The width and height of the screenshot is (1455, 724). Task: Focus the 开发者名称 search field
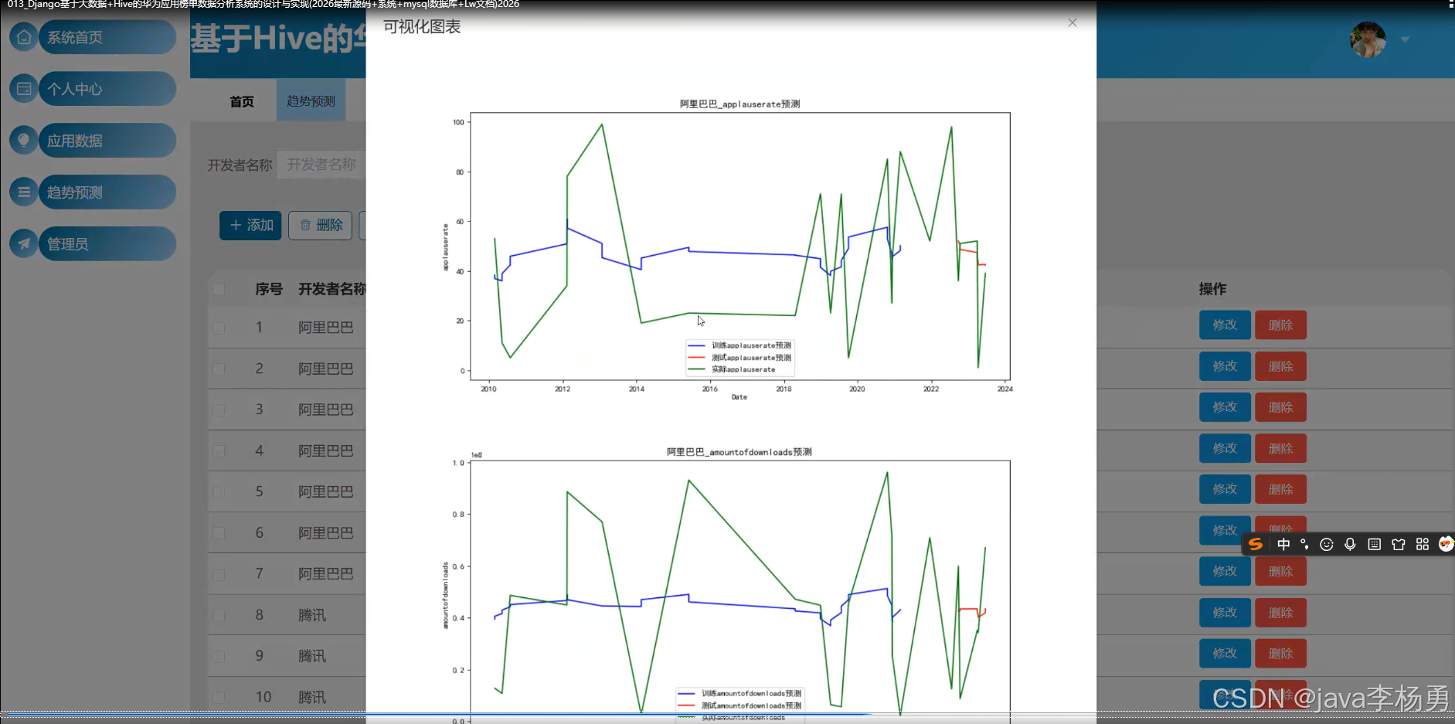click(x=321, y=165)
